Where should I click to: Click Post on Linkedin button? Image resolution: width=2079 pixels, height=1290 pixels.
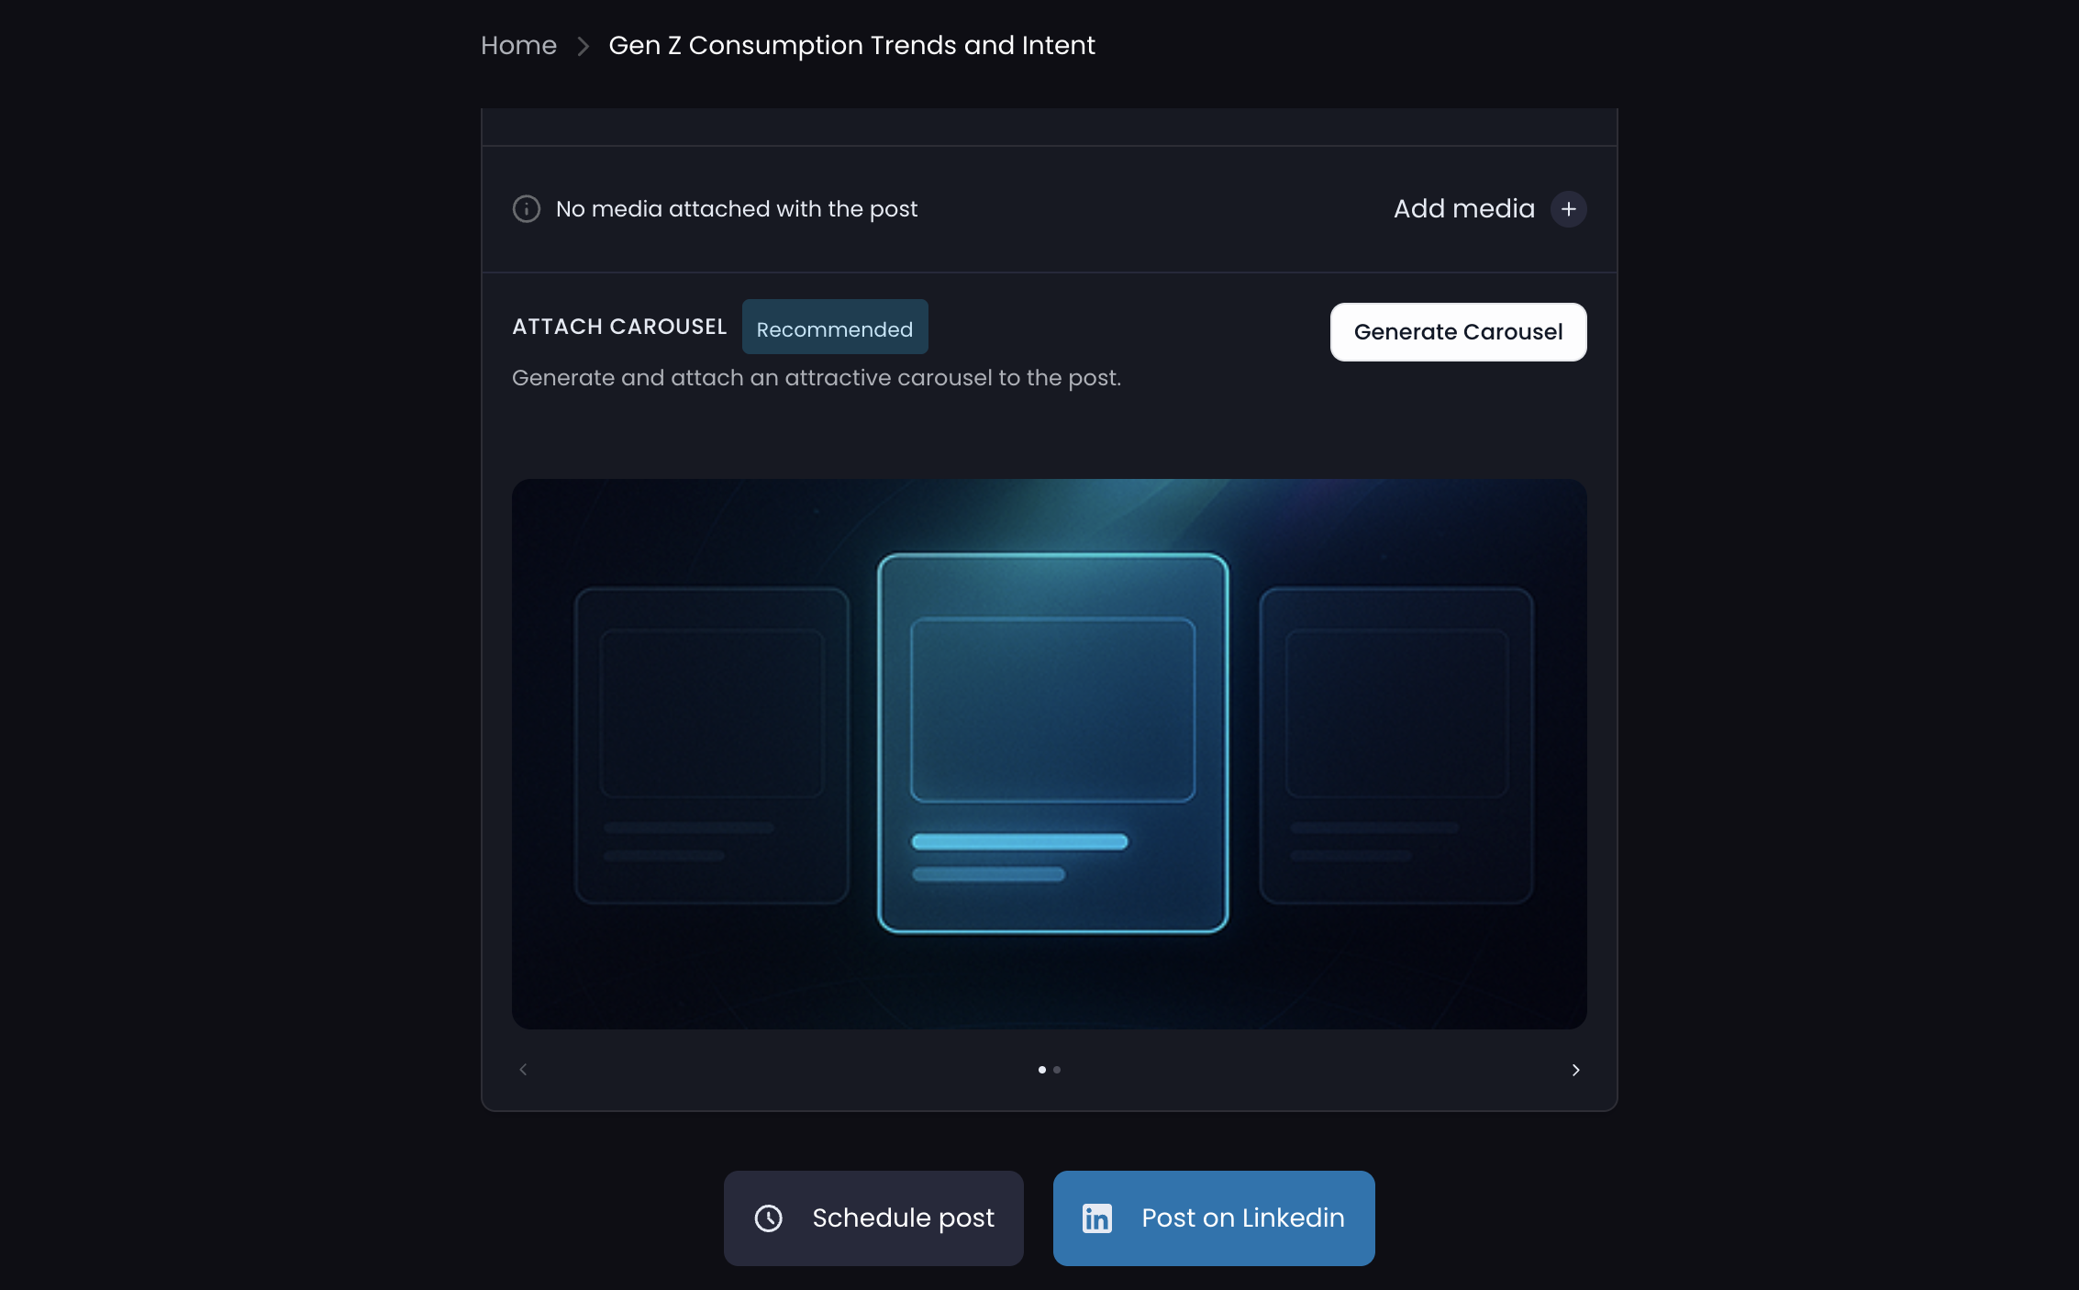(1214, 1218)
